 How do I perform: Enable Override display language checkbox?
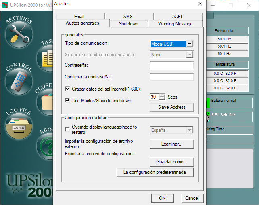[67, 129]
